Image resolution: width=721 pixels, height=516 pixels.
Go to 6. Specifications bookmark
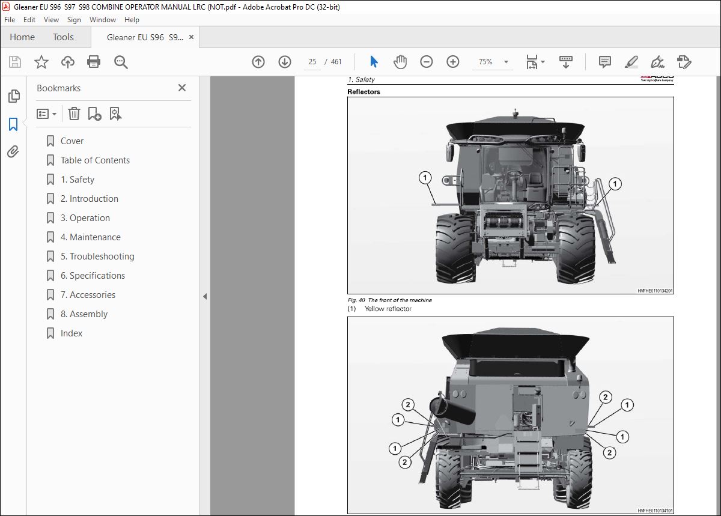tap(93, 276)
